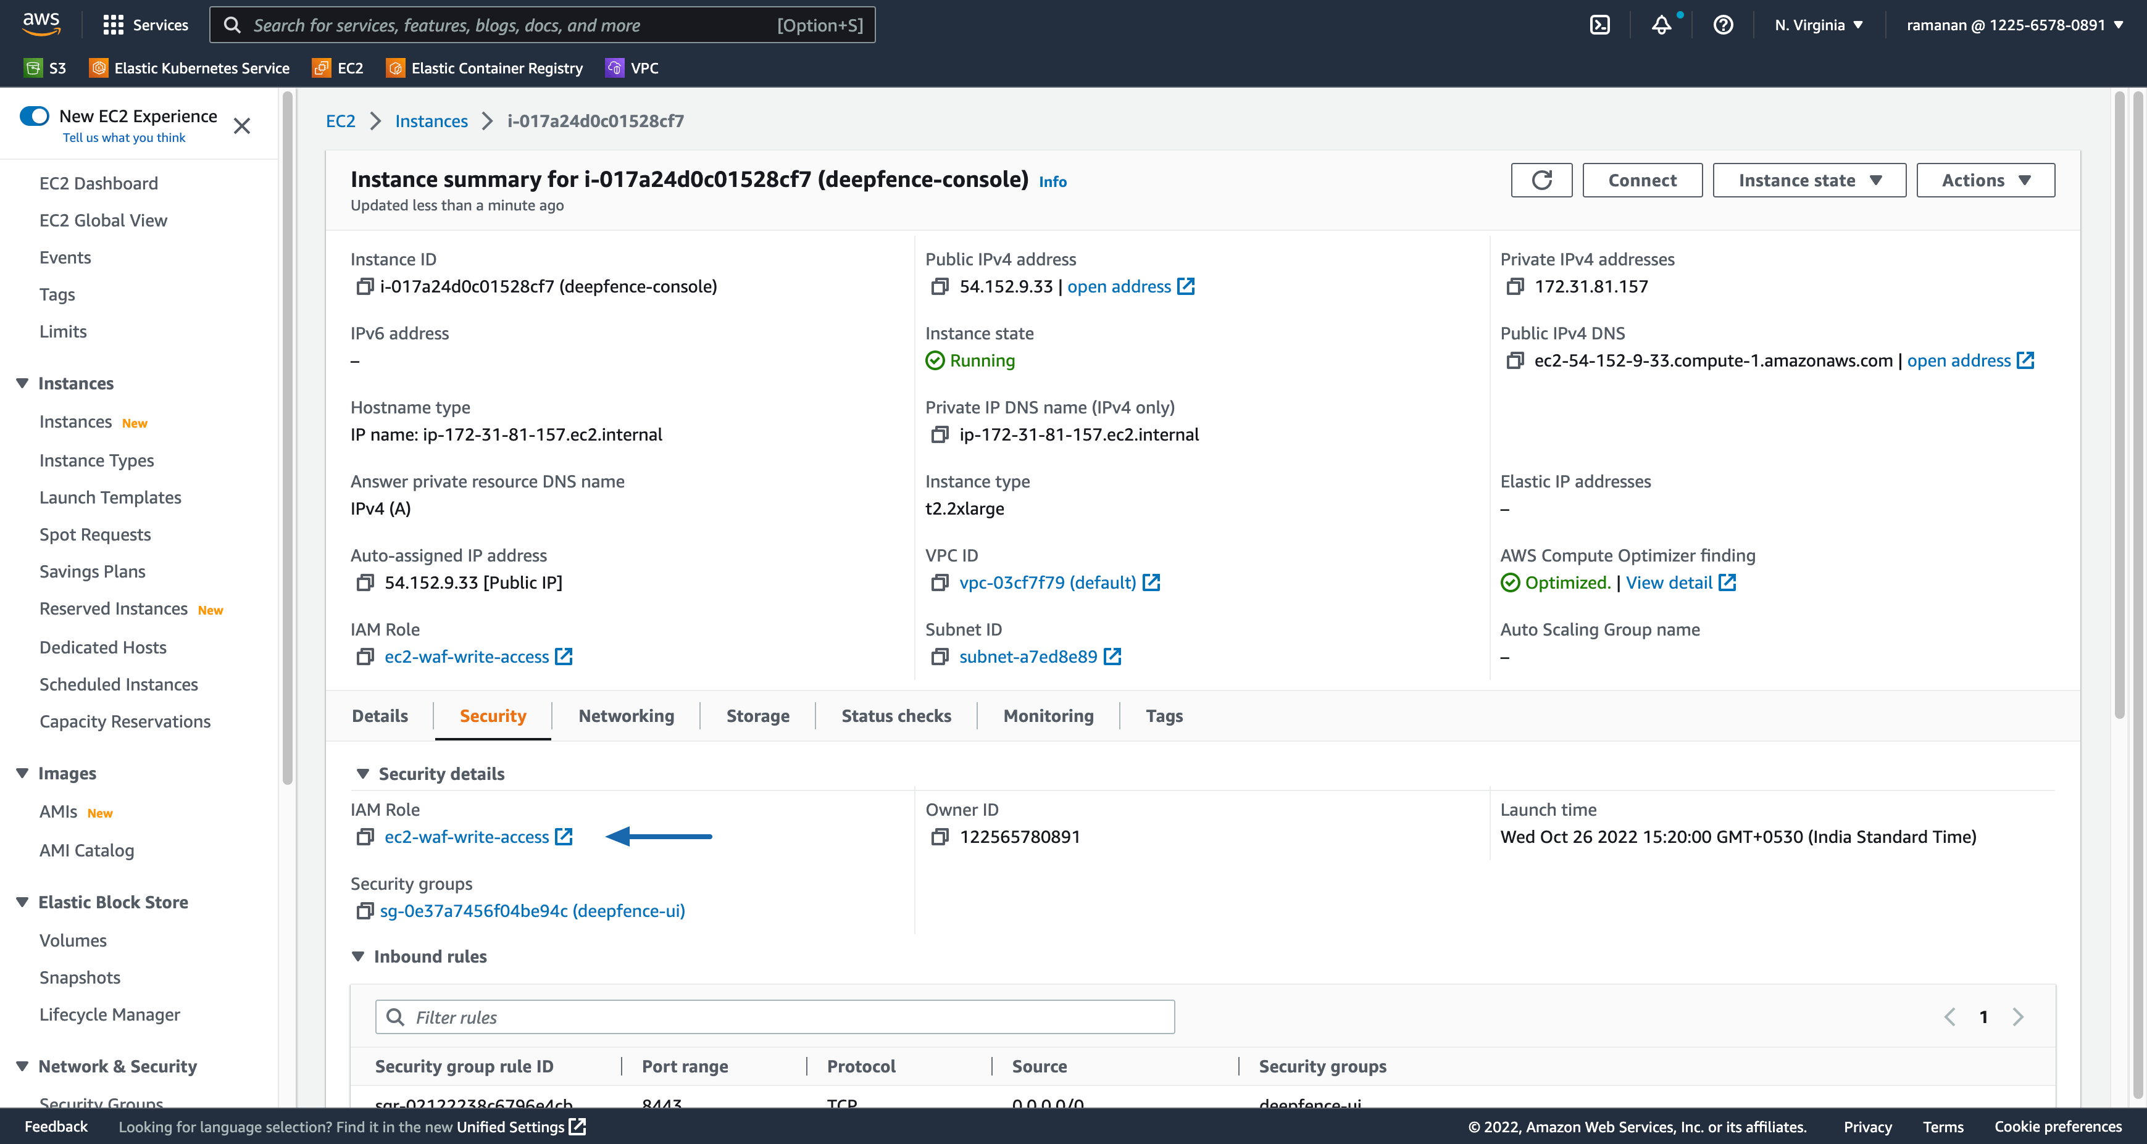Open the ramanan account menu
This screenshot has height=1144, width=2147.
point(2014,25)
